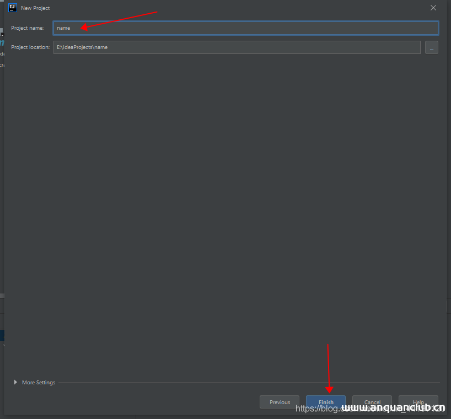Screen dimensions: 451x419
Task: Click the empty dialog body area
Action: coord(221,209)
